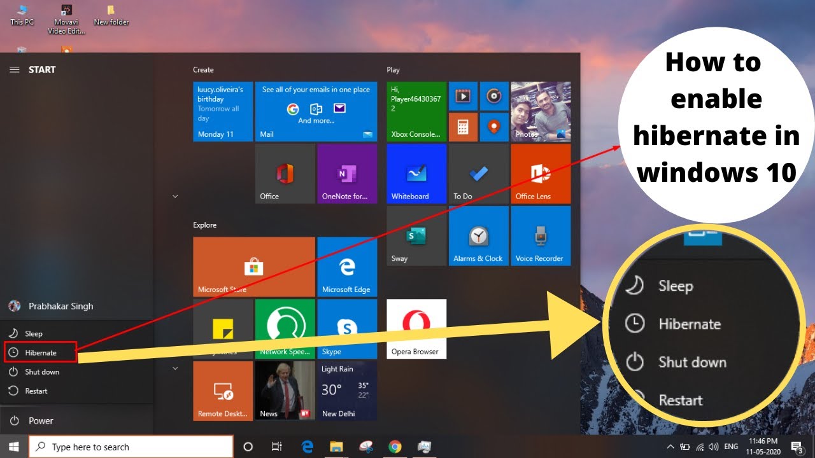This screenshot has width=815, height=458.
Task: Open the News live tile
Action: pyautogui.click(x=285, y=392)
